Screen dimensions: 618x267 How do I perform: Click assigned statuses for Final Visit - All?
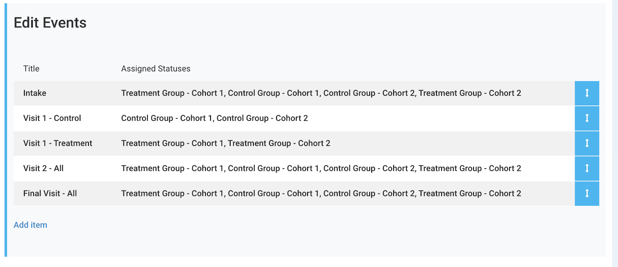tap(321, 193)
